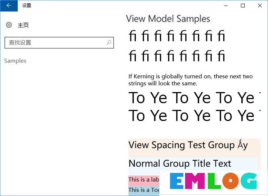Image resolution: width=268 pixels, height=196 pixels.
Task: Close the 设置 window
Action: point(259,6)
